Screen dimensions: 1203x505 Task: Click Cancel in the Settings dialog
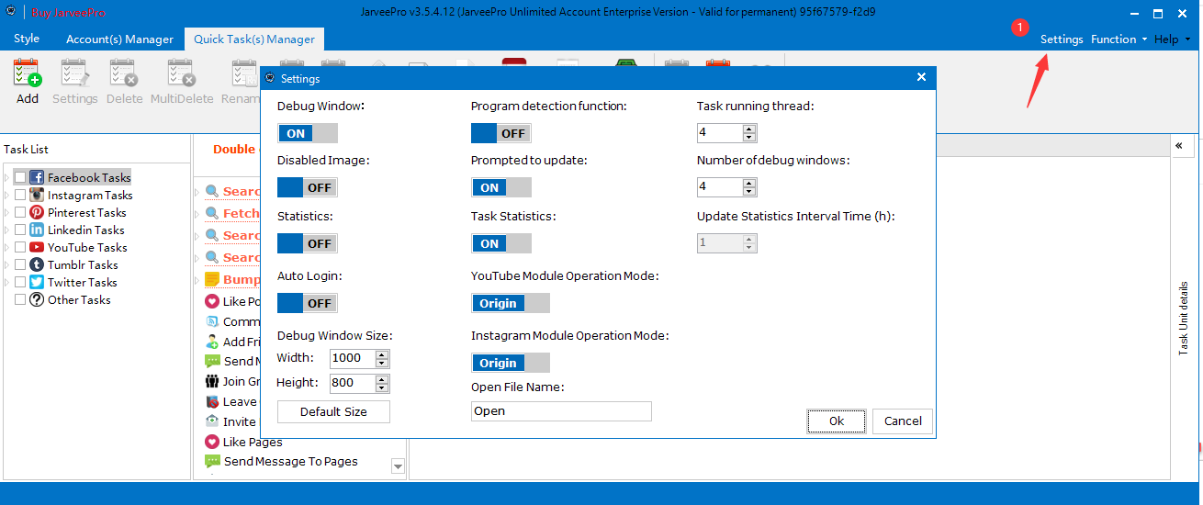[x=903, y=421]
